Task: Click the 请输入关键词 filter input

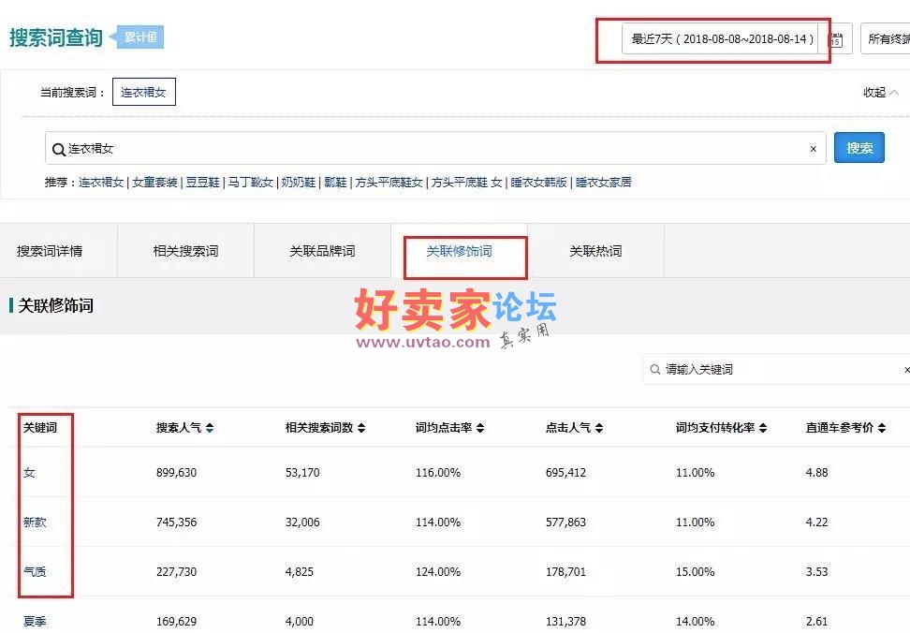Action: pos(775,370)
